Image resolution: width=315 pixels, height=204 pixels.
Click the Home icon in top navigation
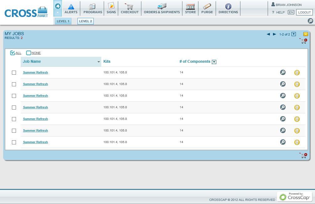(x=58, y=6)
